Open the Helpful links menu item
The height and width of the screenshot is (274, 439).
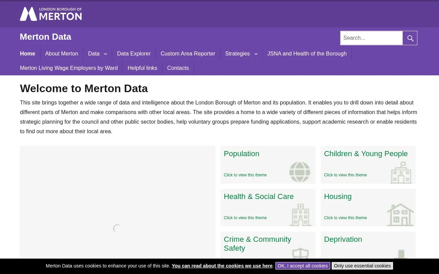click(x=142, y=68)
